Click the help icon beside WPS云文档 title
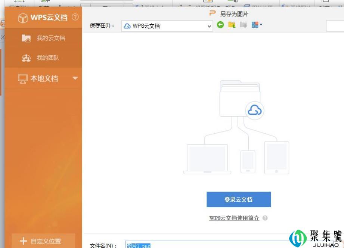Viewport: 344px width, 248px height. point(75,17)
